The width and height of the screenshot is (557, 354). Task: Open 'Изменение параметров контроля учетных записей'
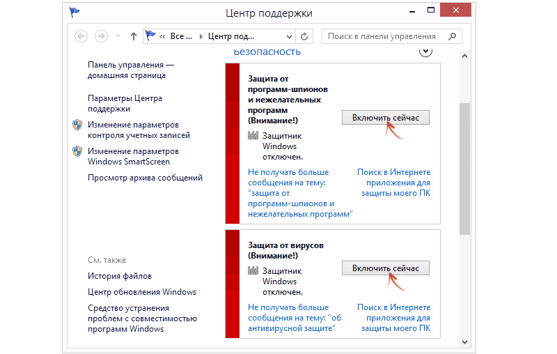[139, 130]
